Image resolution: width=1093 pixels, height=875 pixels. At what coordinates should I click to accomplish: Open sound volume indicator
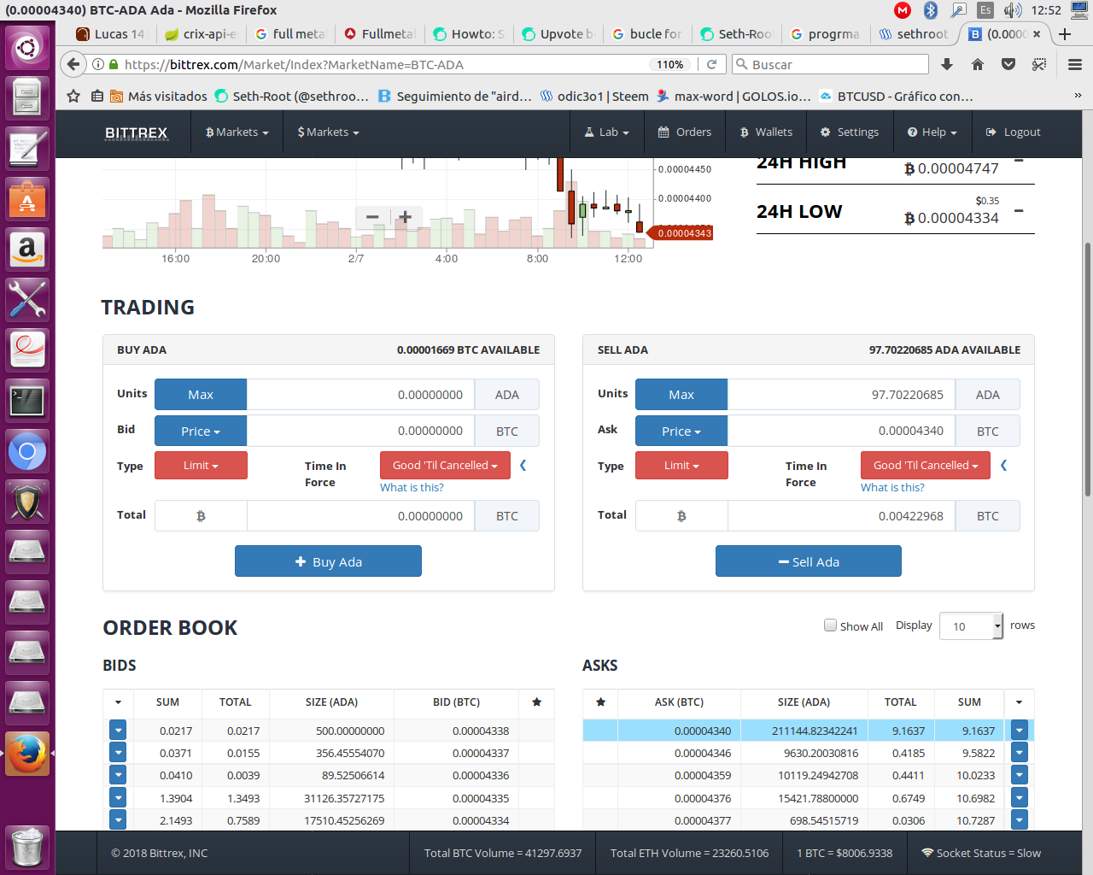click(1013, 10)
